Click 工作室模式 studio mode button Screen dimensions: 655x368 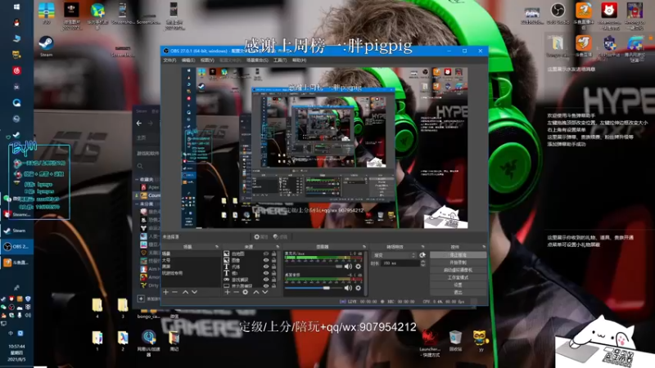458,277
